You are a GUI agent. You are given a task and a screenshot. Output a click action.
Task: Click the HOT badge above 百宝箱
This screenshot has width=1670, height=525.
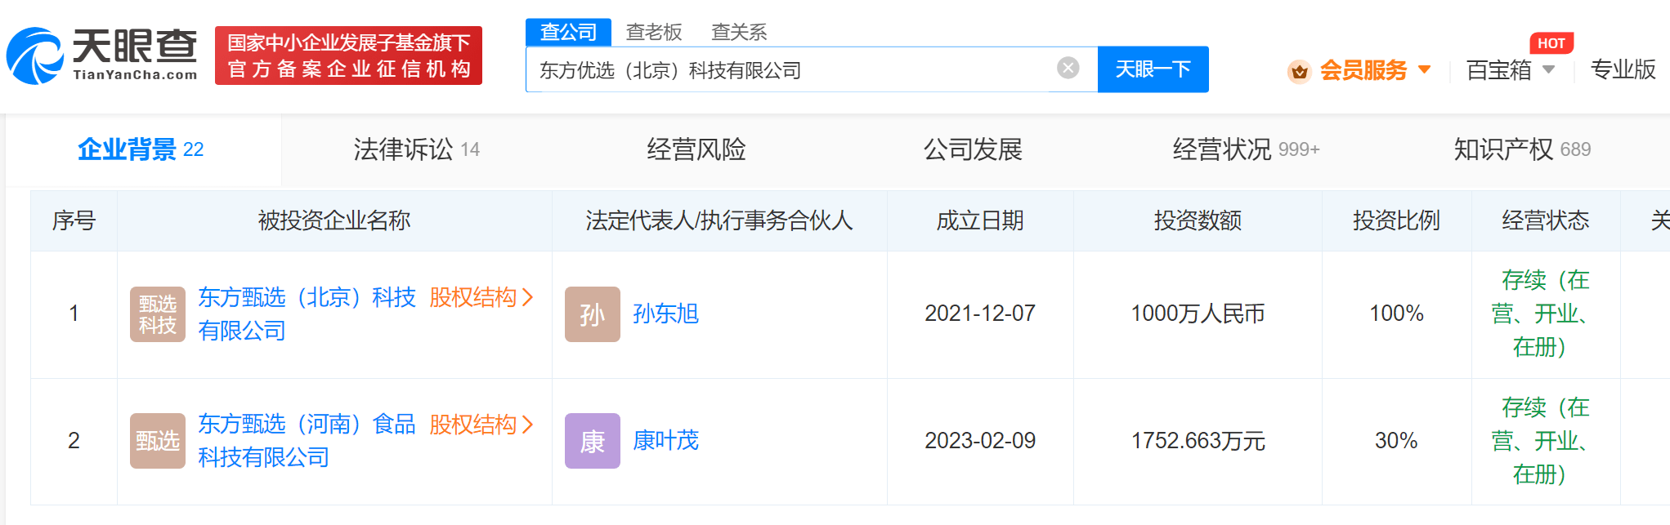[1551, 43]
